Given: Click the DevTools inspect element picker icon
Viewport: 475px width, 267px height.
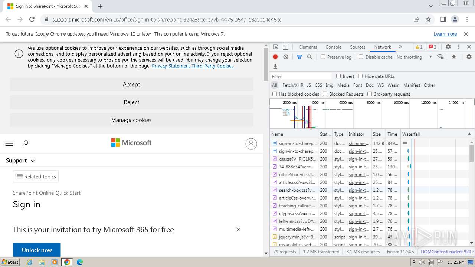Looking at the screenshot, I should click(275, 47).
